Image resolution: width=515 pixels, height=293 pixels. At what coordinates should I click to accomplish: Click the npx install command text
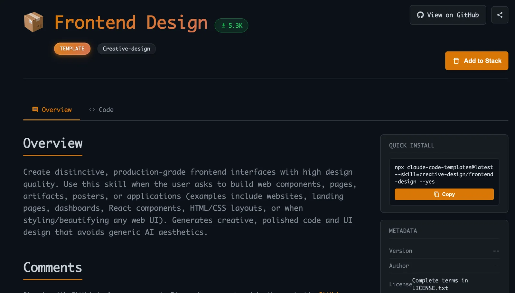(x=444, y=174)
